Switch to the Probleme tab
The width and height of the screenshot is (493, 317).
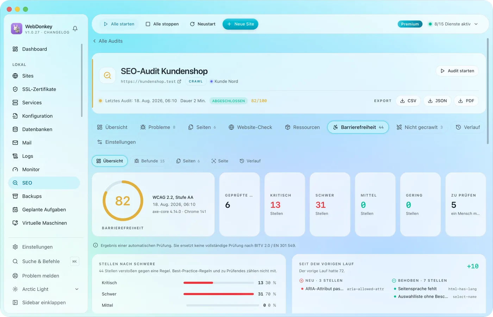pos(158,127)
